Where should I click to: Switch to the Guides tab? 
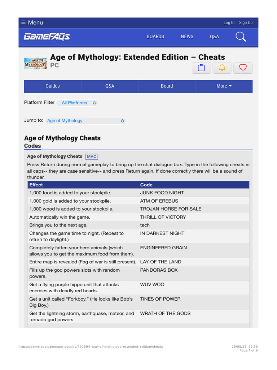pos(53,86)
